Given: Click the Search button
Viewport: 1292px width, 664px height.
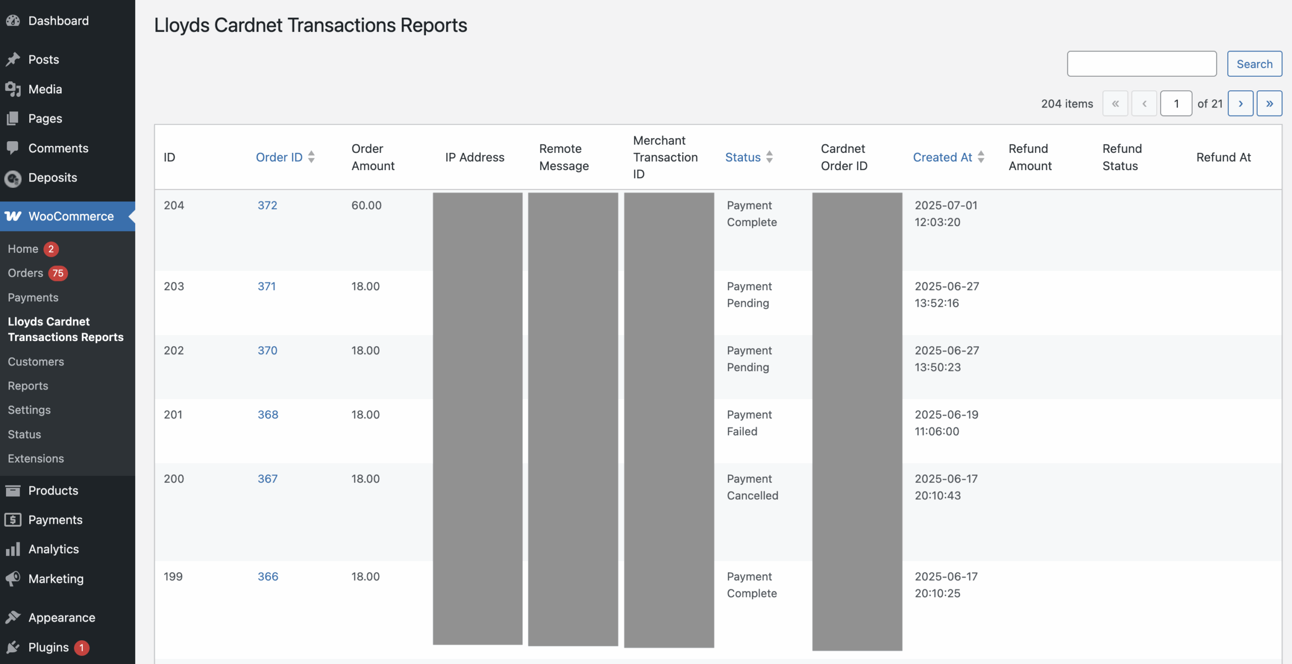Looking at the screenshot, I should point(1255,64).
